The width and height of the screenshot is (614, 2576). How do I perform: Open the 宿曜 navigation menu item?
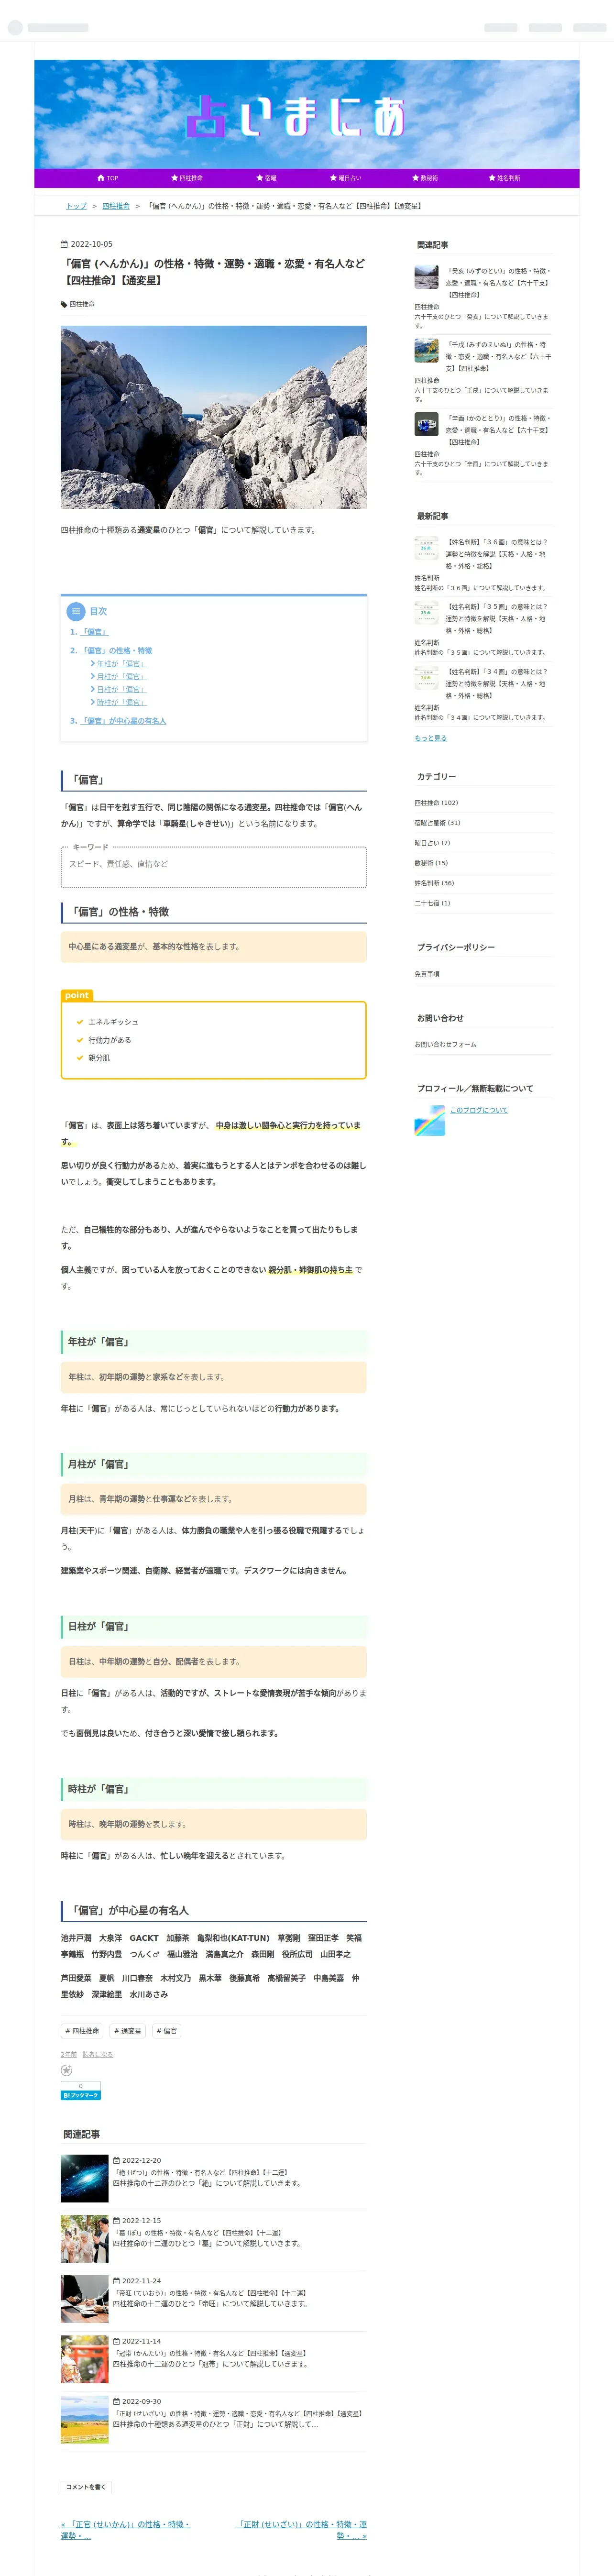pyautogui.click(x=265, y=178)
